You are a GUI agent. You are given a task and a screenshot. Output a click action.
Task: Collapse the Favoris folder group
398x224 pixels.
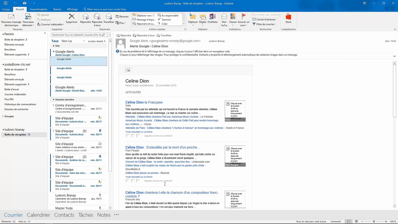[x=3, y=34]
